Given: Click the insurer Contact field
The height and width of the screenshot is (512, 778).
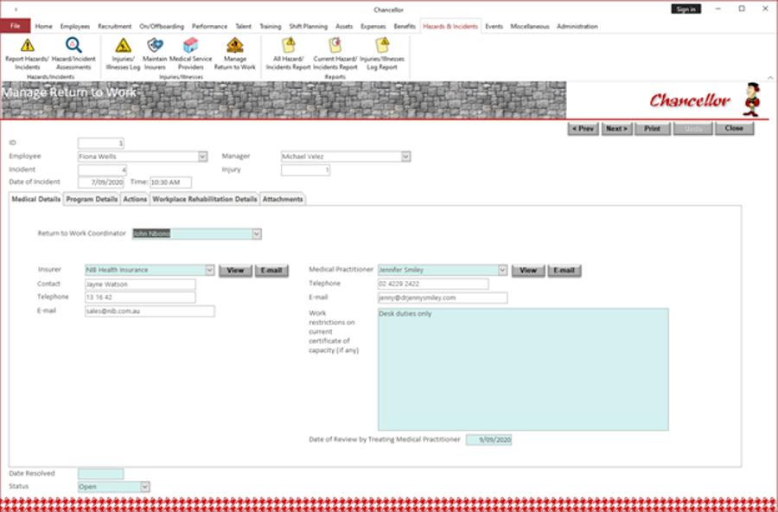Looking at the screenshot, I should point(140,285).
